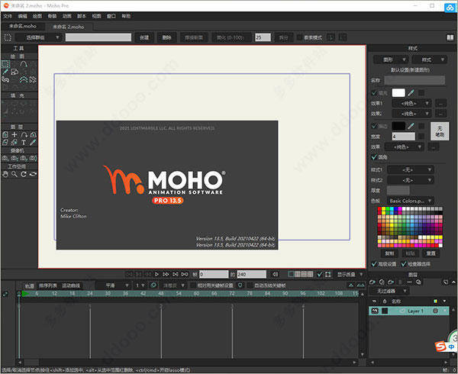Open the Effect 2 fill dropdown
458x374 pixels.
[411, 113]
